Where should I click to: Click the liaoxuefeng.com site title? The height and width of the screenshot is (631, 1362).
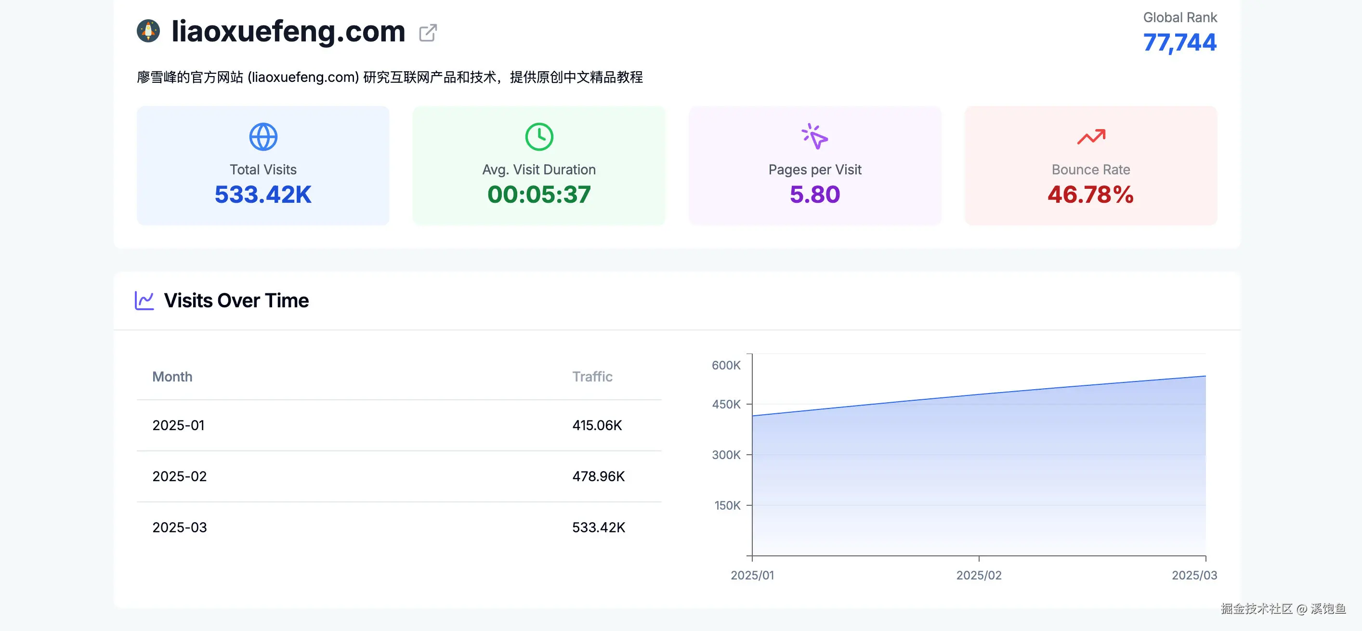click(x=288, y=31)
